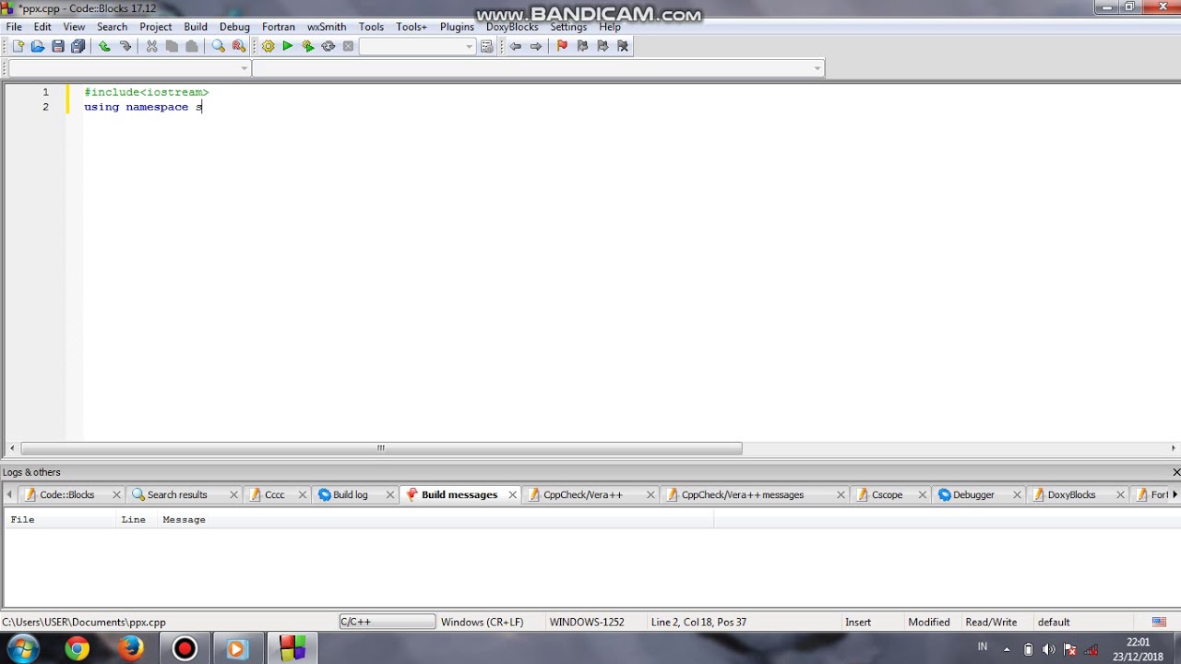Click the Redo toolbar icon

125,46
